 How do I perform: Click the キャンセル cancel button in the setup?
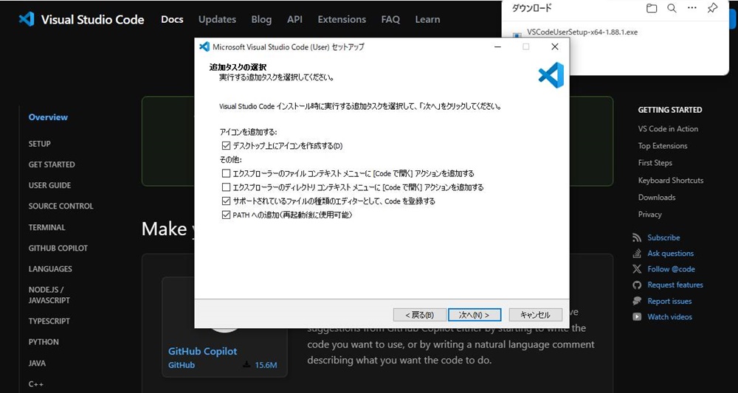point(536,315)
